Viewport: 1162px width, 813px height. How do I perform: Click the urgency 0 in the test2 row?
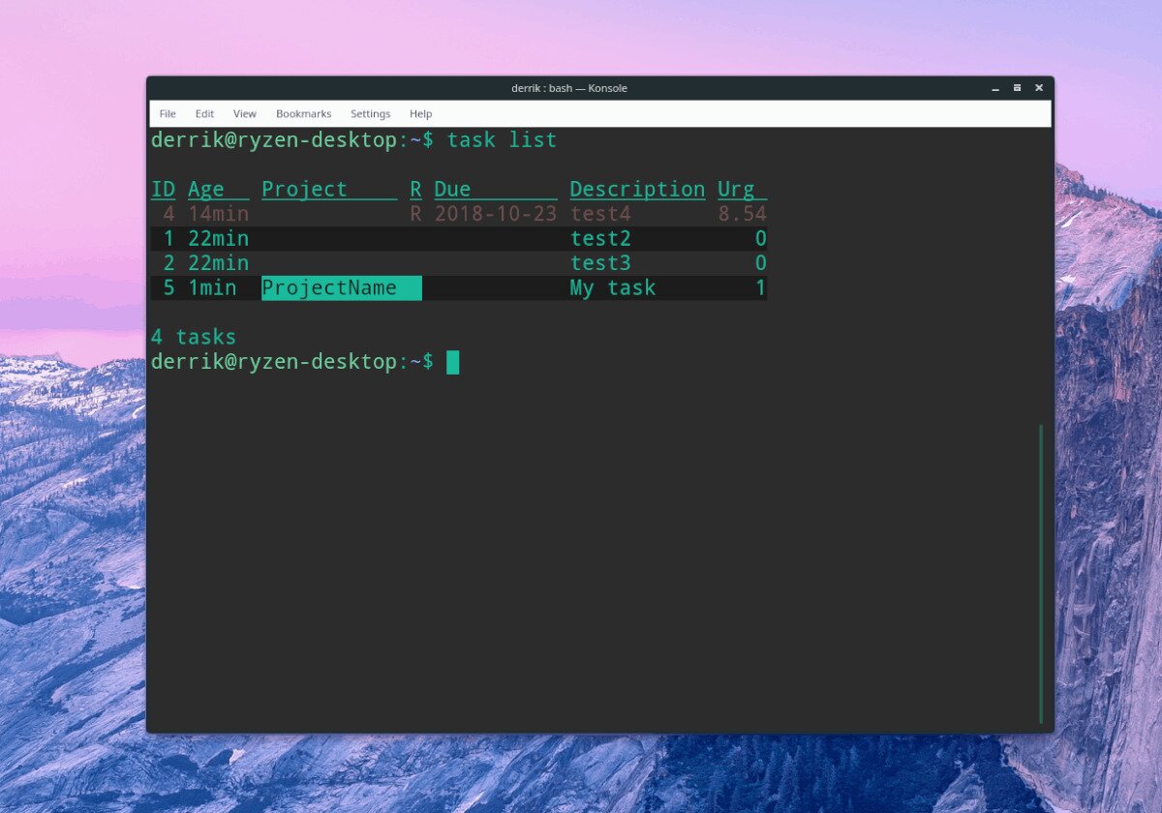pos(761,239)
